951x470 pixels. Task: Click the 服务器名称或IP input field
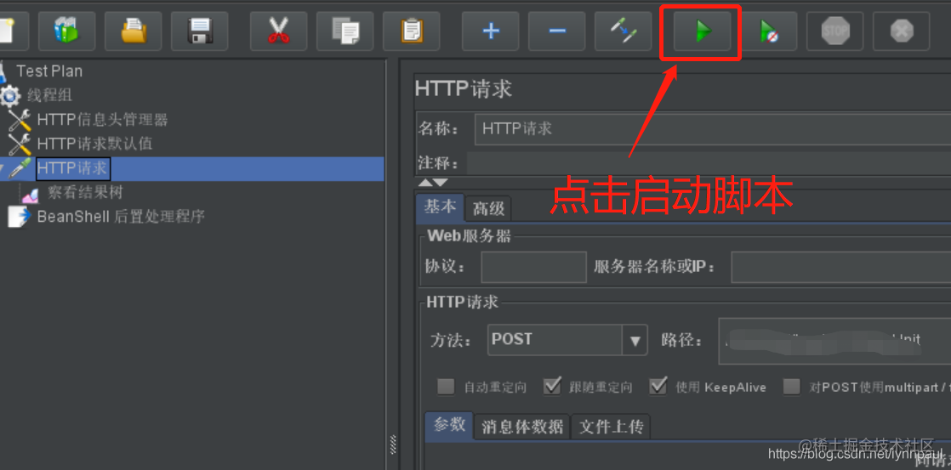[x=840, y=267]
